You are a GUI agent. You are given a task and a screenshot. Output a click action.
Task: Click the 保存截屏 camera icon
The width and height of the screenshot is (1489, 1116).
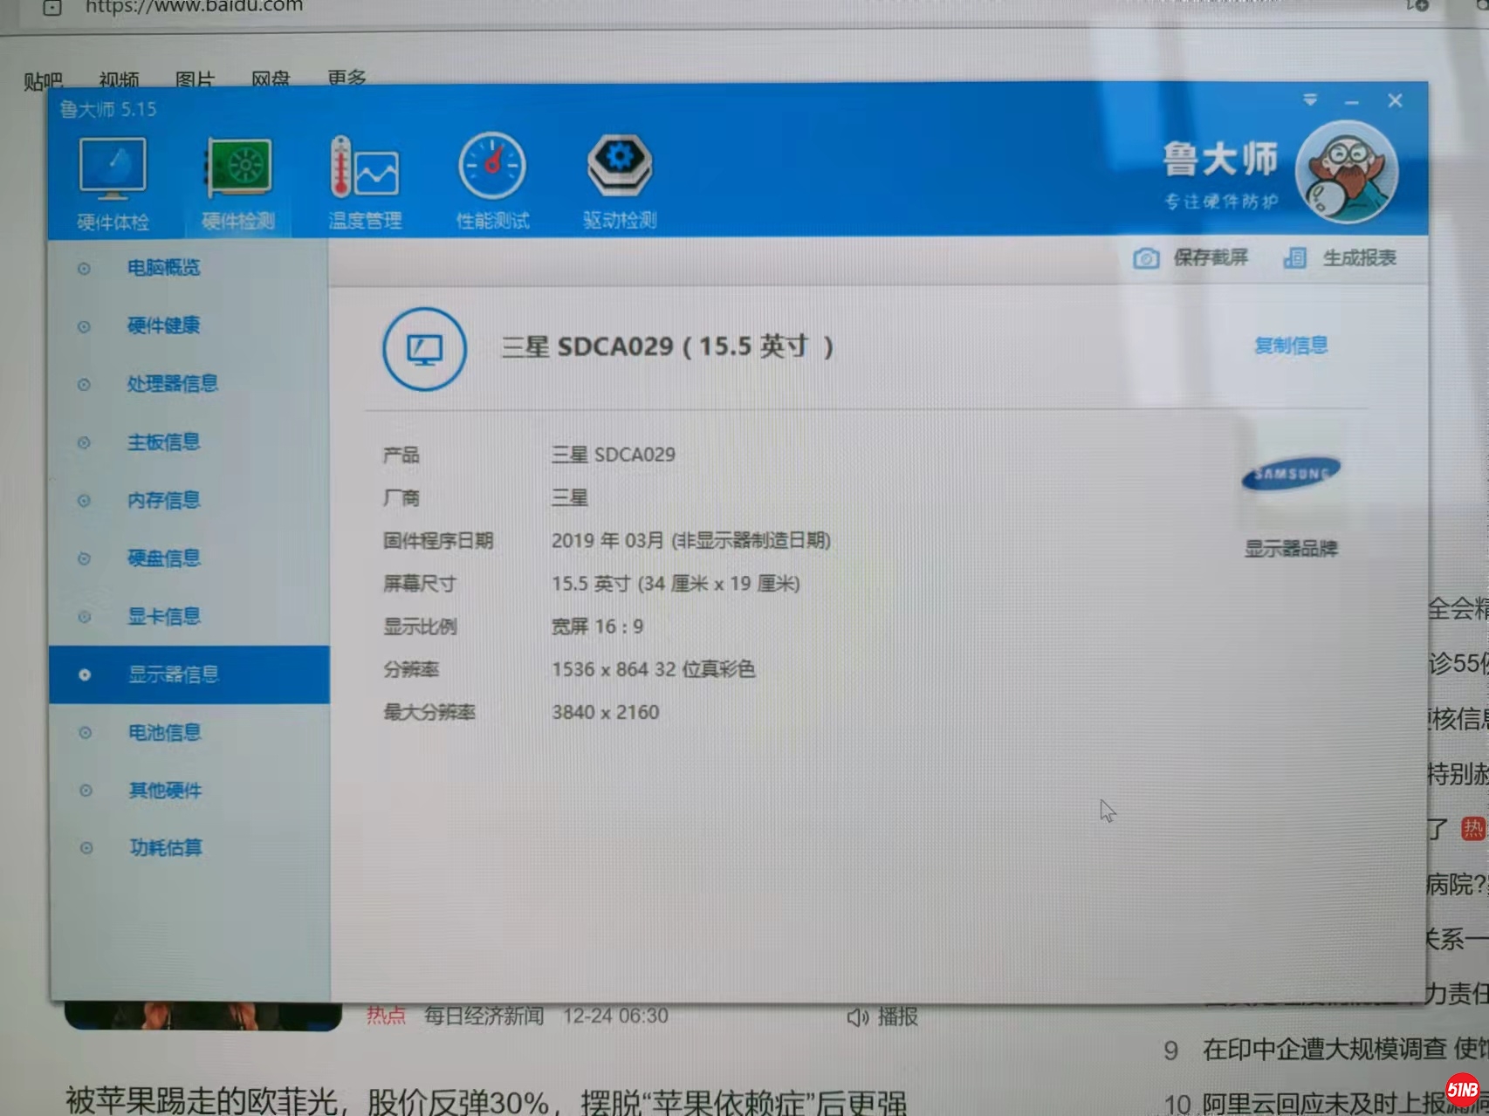[1146, 258]
